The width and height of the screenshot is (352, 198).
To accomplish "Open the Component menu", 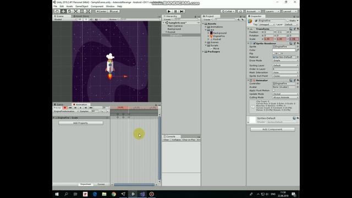I will (97, 6).
